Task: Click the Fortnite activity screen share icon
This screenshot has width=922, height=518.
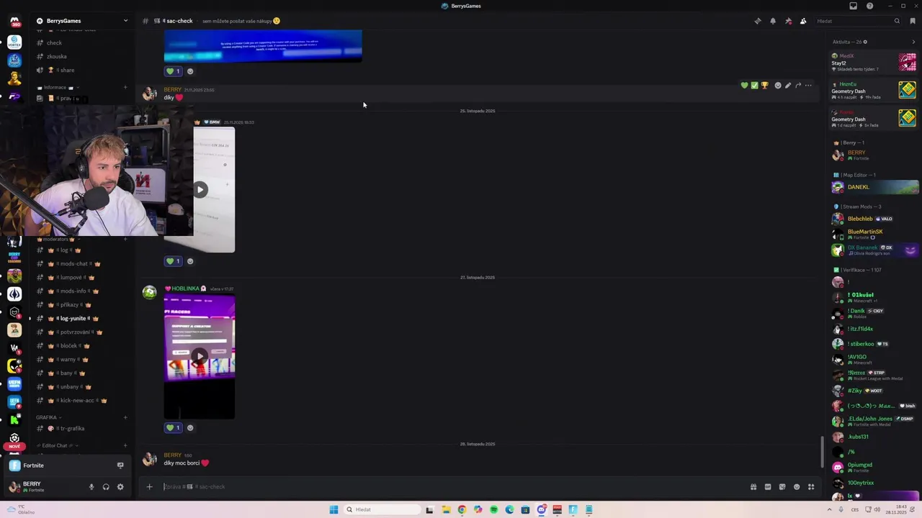Action: point(120,465)
